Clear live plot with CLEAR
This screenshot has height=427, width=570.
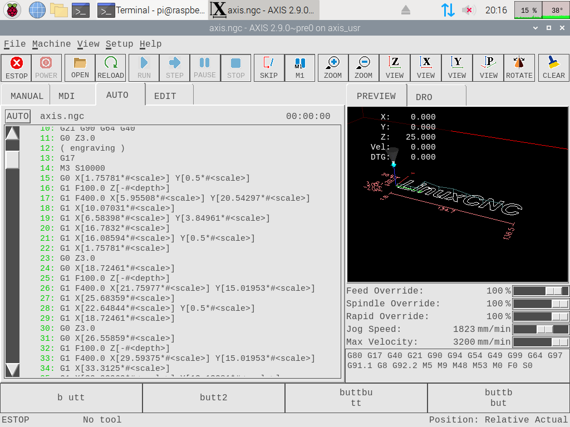click(x=554, y=68)
